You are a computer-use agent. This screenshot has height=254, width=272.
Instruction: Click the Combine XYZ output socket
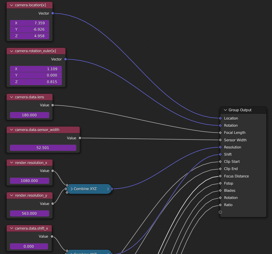tap(112, 189)
